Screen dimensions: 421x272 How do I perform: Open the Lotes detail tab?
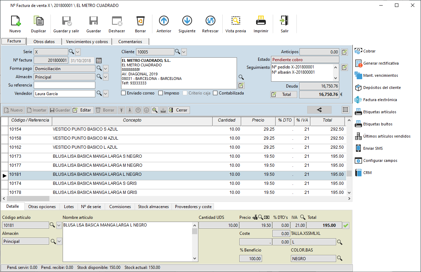[x=69, y=207]
